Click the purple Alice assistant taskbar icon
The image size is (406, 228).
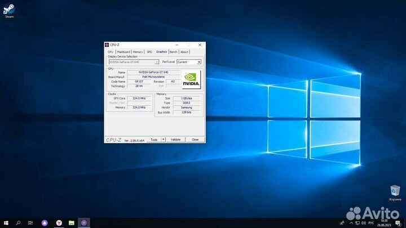(x=45, y=223)
